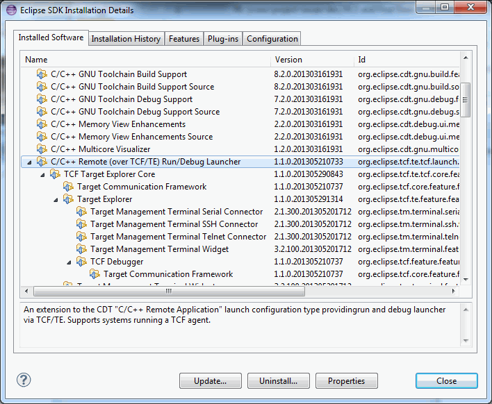Collapse the C/C++ Remote Run/Debug Launcher node
Image resolution: width=492 pixels, height=404 pixels.
coord(29,162)
